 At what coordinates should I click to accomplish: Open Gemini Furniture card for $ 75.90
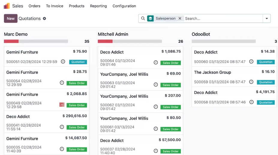click(x=46, y=57)
